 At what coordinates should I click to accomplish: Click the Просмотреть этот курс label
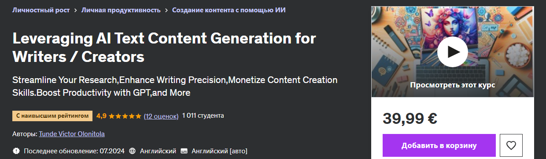tap(452, 85)
